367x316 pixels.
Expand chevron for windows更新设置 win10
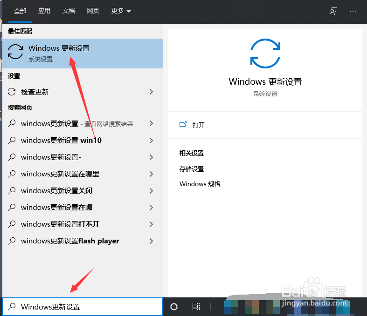point(152,141)
